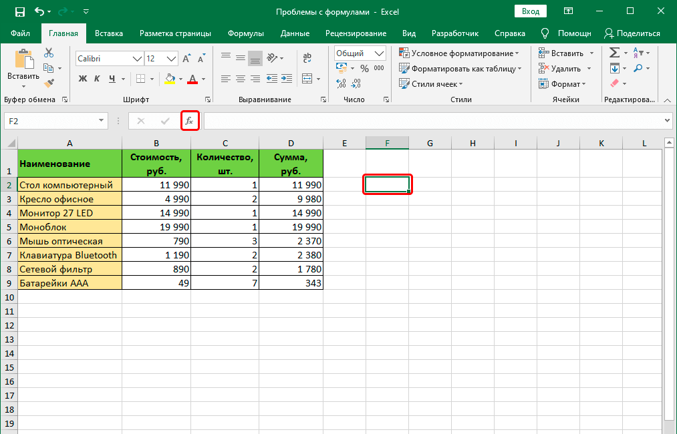Switch to Разметка страницы tab
Image resolution: width=677 pixels, height=434 pixels.
click(175, 33)
